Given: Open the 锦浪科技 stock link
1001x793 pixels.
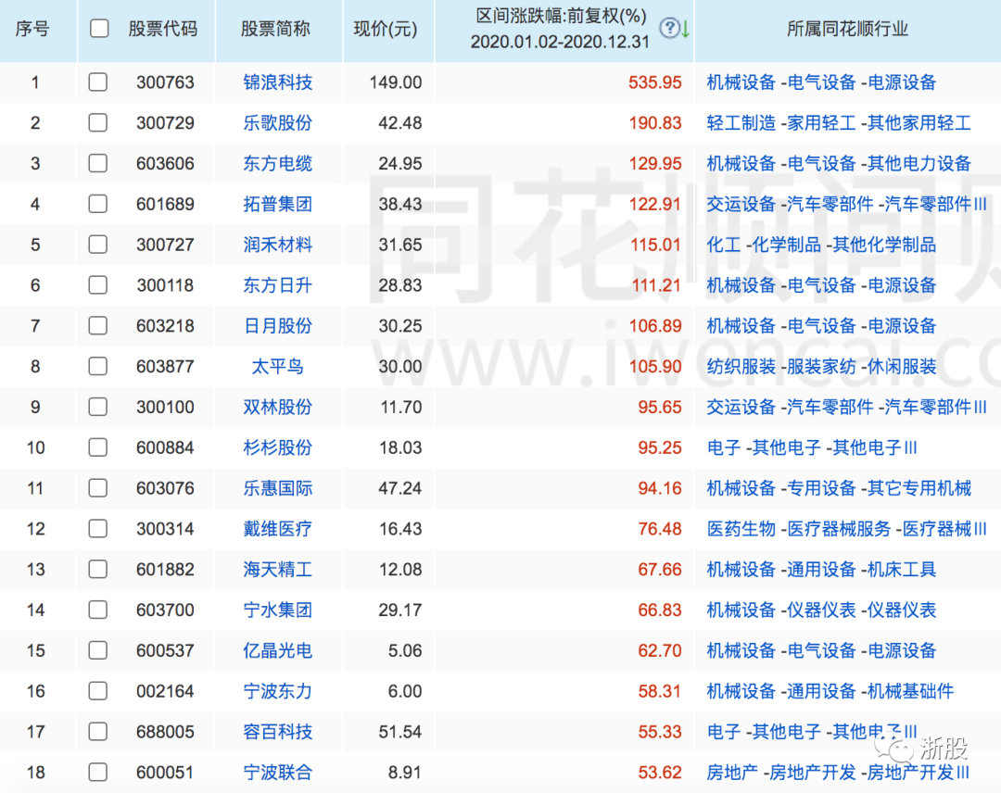Looking at the screenshot, I should [x=276, y=82].
